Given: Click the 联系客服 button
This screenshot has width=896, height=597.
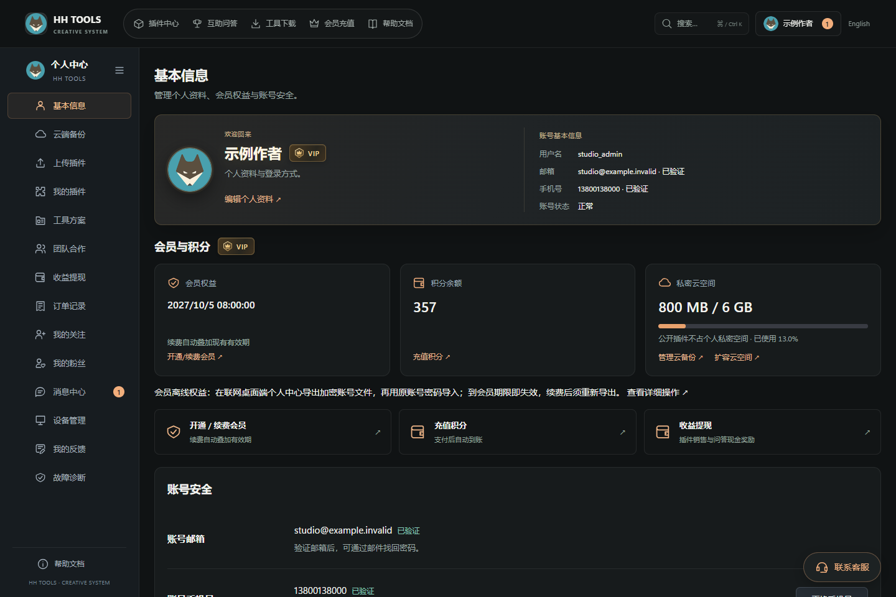Looking at the screenshot, I should click(842, 567).
